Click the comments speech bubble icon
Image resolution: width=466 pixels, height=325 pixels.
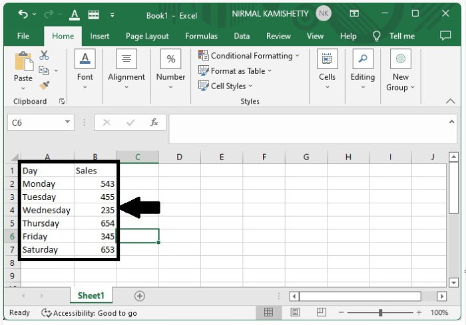click(445, 36)
